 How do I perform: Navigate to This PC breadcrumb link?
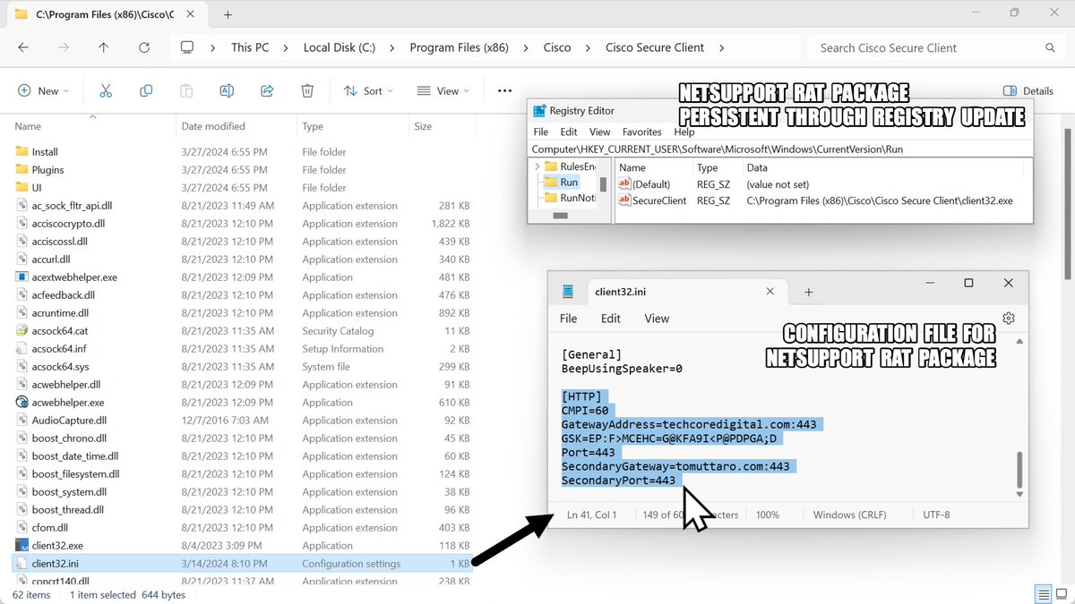click(x=249, y=47)
